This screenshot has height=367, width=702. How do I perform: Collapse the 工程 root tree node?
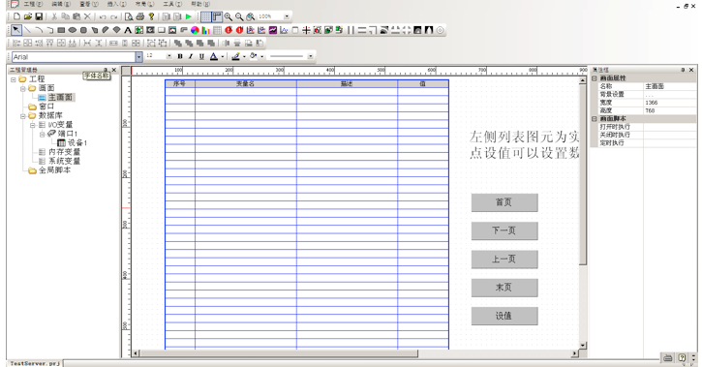(x=14, y=79)
